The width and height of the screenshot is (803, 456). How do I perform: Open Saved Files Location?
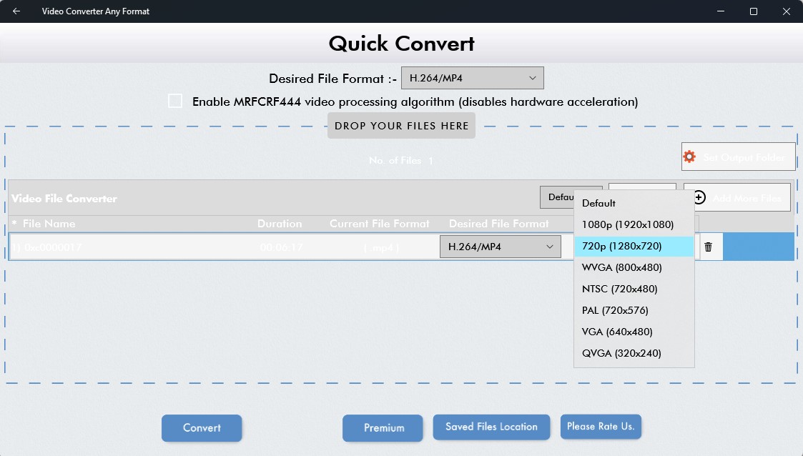[x=492, y=427]
